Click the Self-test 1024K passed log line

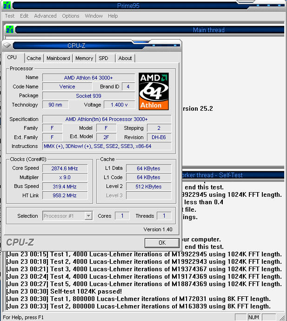[x=64, y=291]
